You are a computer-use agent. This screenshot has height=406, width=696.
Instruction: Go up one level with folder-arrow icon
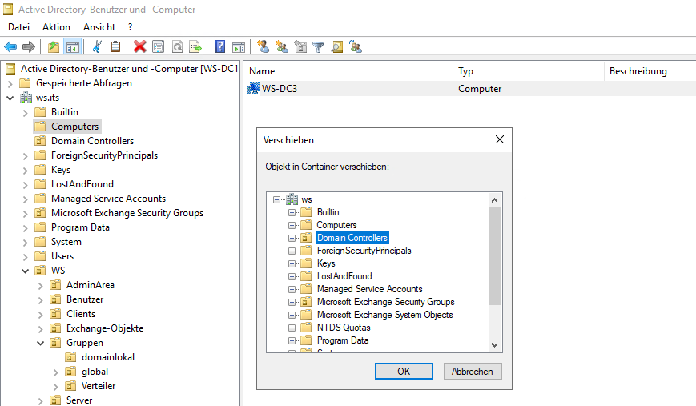(x=54, y=46)
